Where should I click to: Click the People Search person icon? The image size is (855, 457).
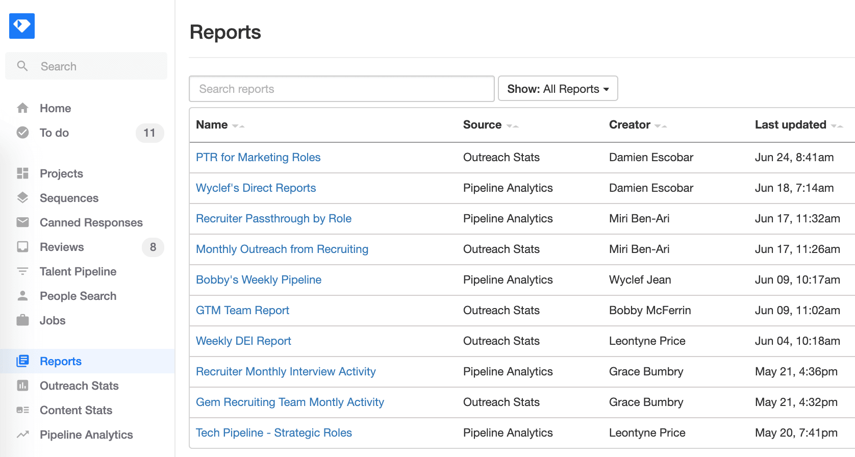tap(22, 296)
